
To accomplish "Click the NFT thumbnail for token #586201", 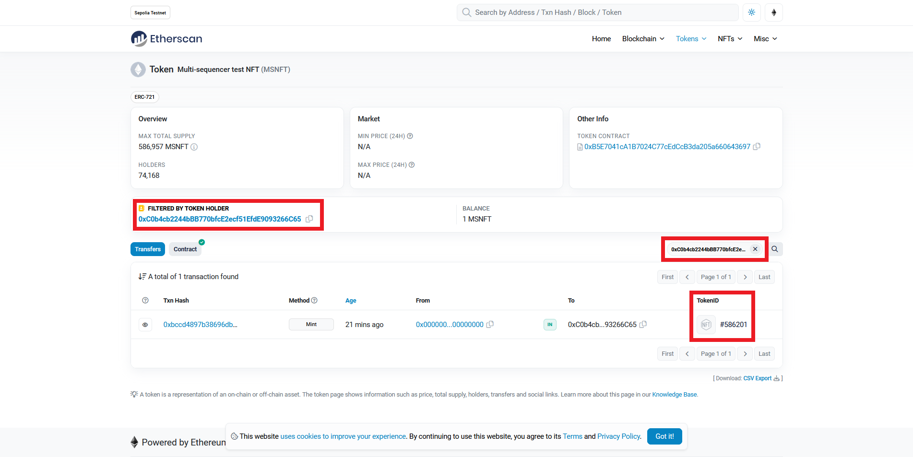I will [x=706, y=325].
